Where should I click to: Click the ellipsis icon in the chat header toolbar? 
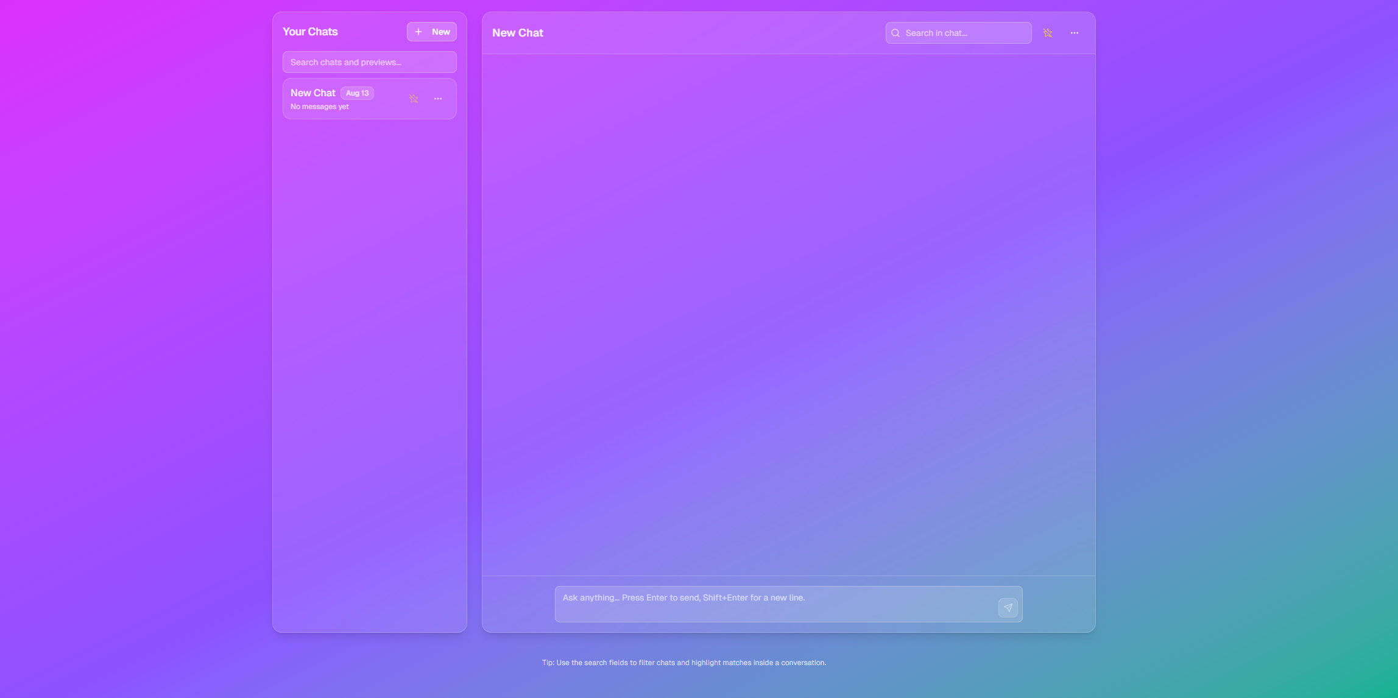(1074, 32)
